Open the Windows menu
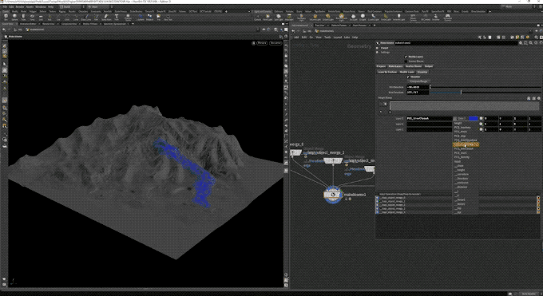The width and height of the screenshot is (543, 296). tap(41, 6)
